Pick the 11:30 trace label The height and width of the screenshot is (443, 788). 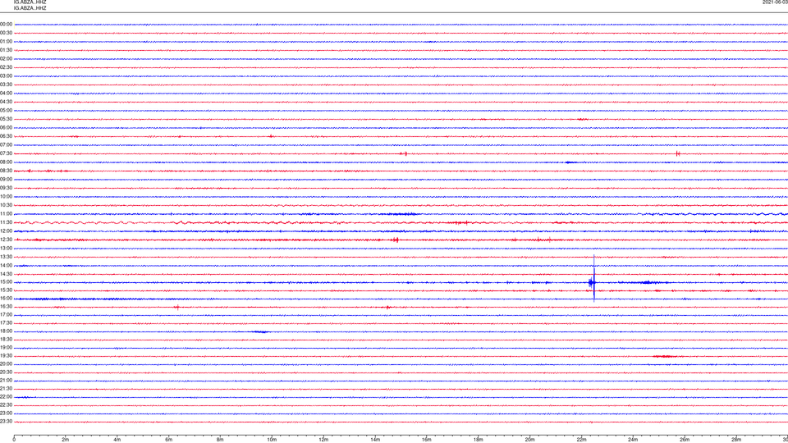(6, 222)
